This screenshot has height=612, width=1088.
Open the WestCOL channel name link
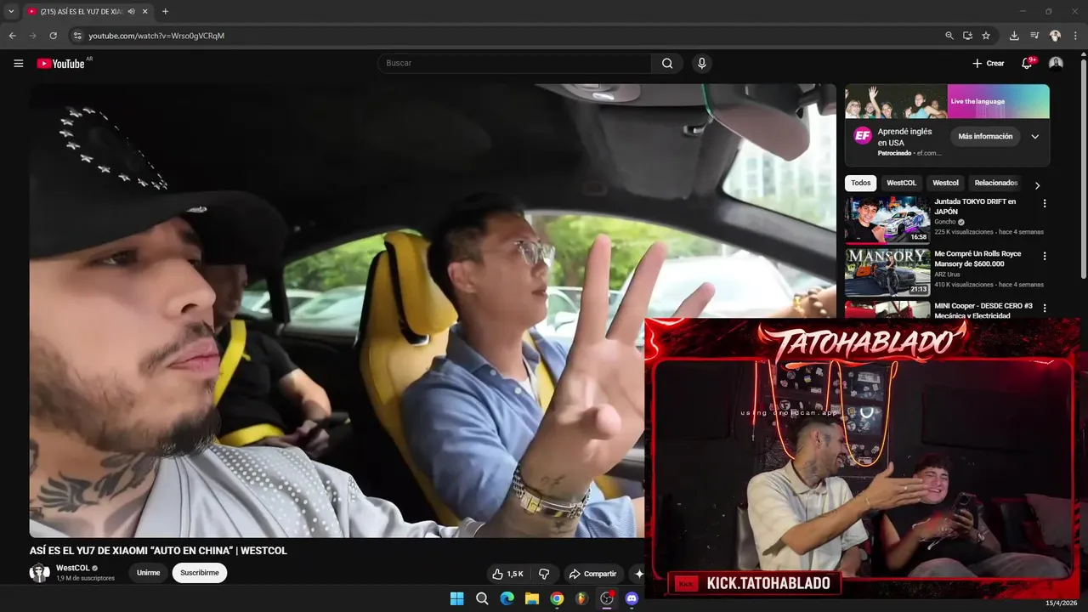[73, 568]
